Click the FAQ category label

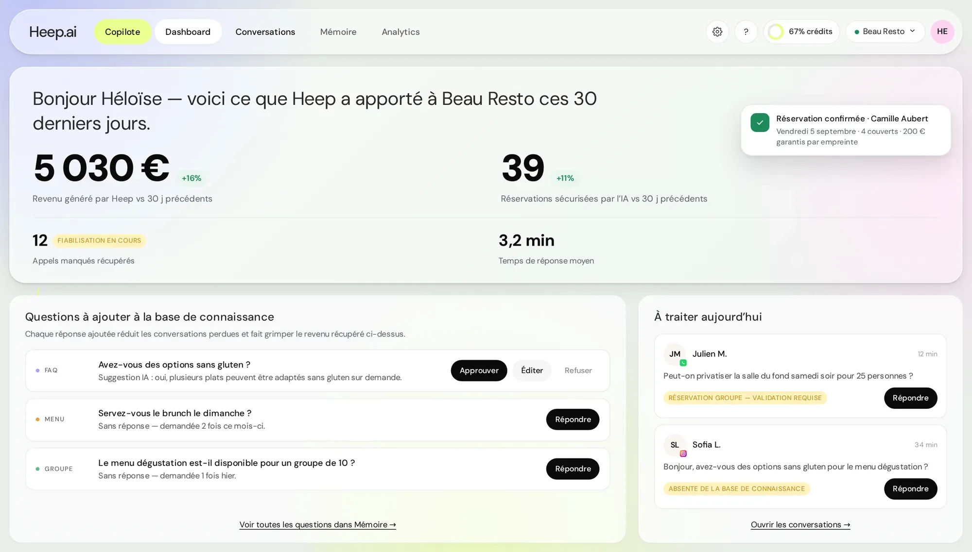coord(51,370)
